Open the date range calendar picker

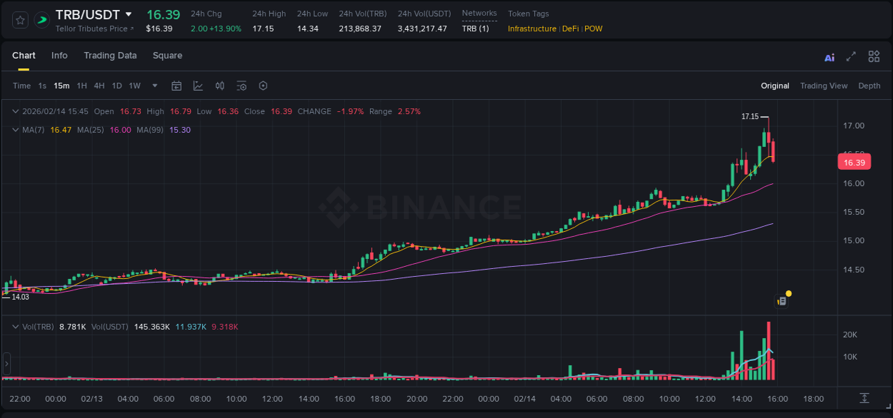coord(176,86)
